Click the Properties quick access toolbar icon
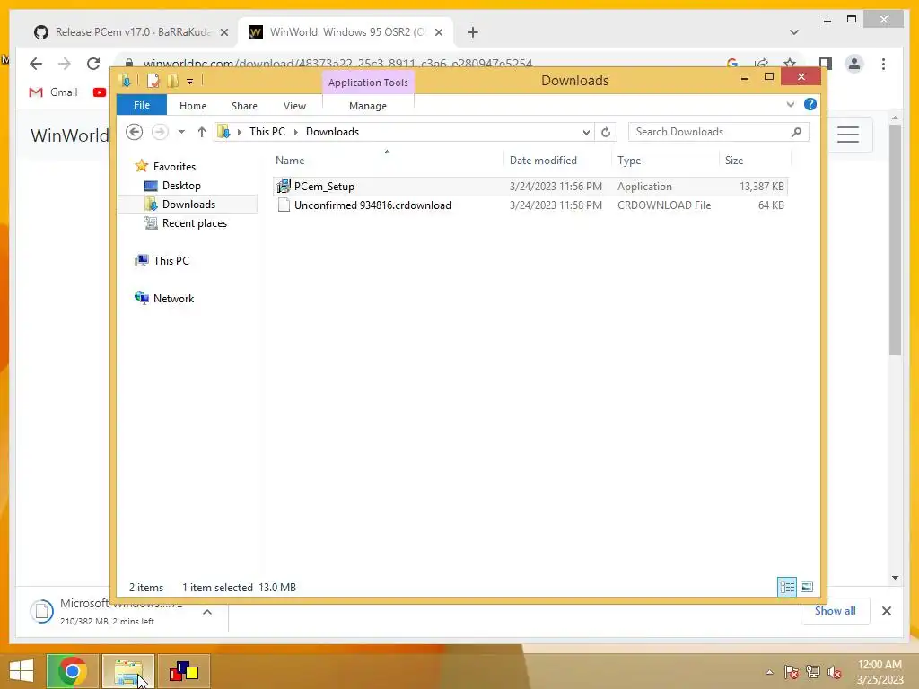919x689 pixels. tap(153, 81)
